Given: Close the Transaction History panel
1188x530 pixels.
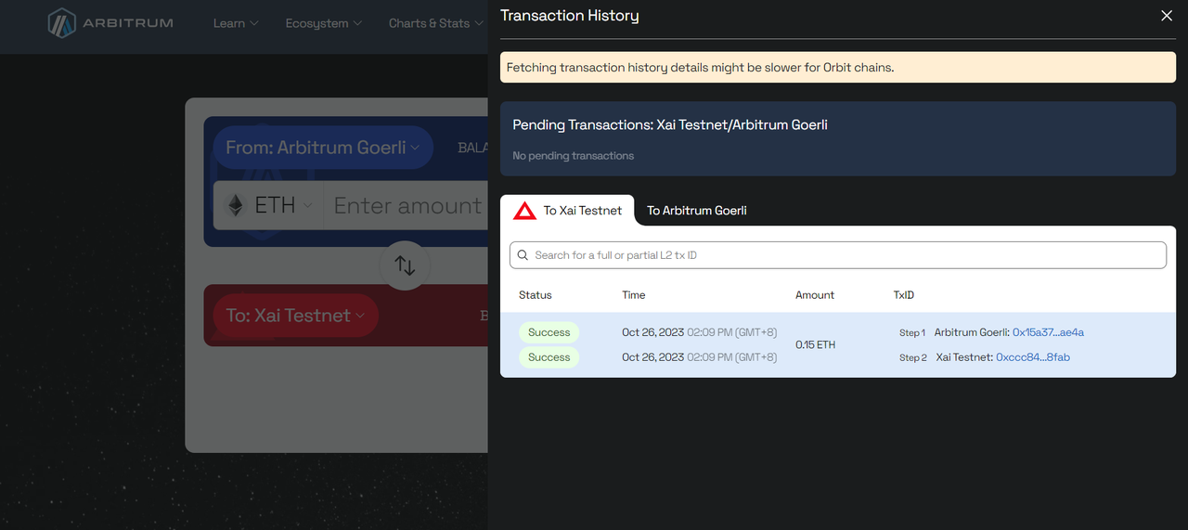Looking at the screenshot, I should [1167, 16].
